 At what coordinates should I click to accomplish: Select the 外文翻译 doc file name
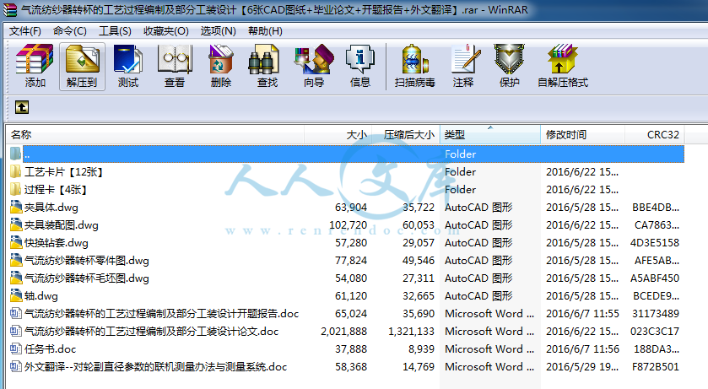point(156,367)
